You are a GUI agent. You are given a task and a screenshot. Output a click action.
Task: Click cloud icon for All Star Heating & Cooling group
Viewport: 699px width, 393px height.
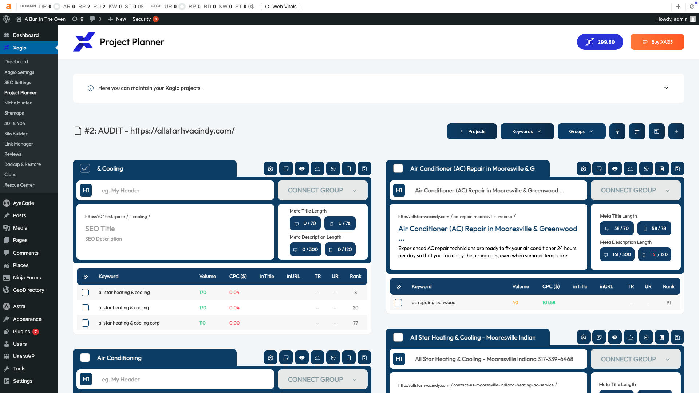point(630,337)
